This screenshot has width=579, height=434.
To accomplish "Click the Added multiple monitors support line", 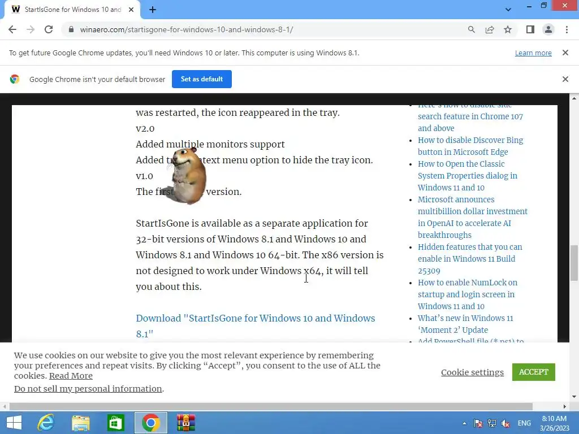I will pos(210,144).
